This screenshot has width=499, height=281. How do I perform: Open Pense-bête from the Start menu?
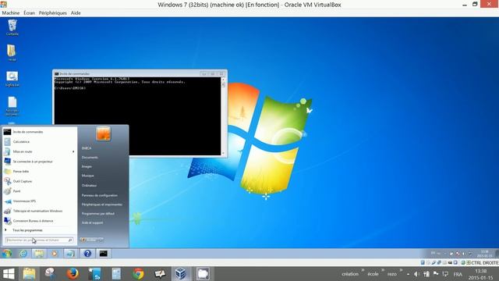21,172
